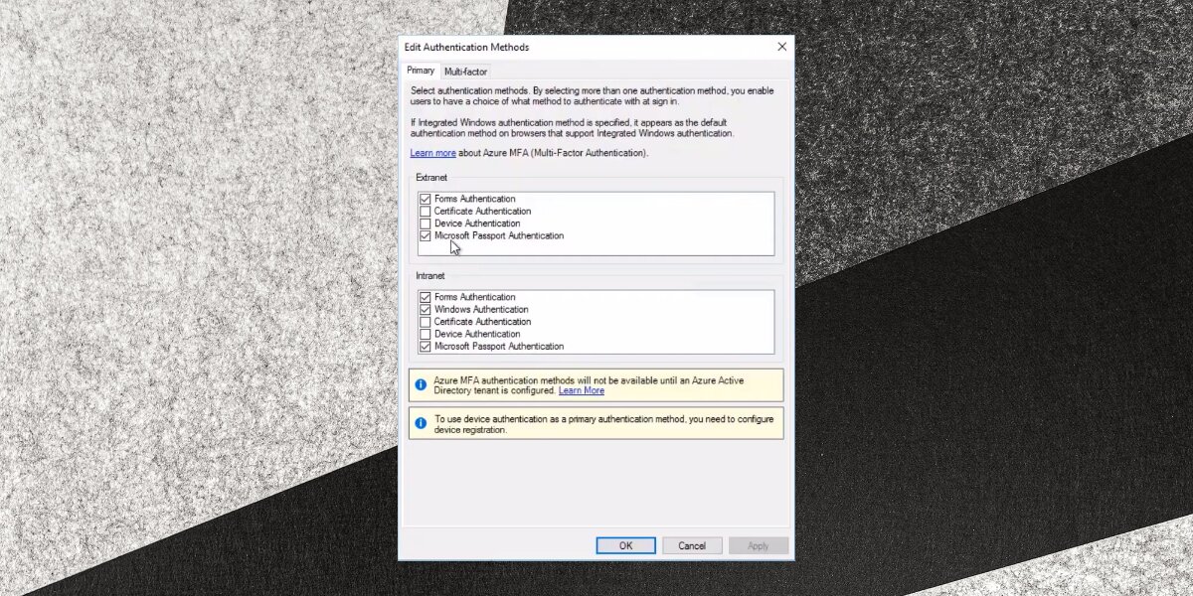Close the Edit Authentication Methods dialog
The height and width of the screenshot is (596, 1193).
point(781,46)
